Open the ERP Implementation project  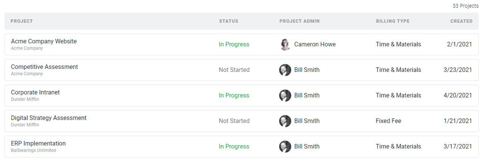[38, 144]
